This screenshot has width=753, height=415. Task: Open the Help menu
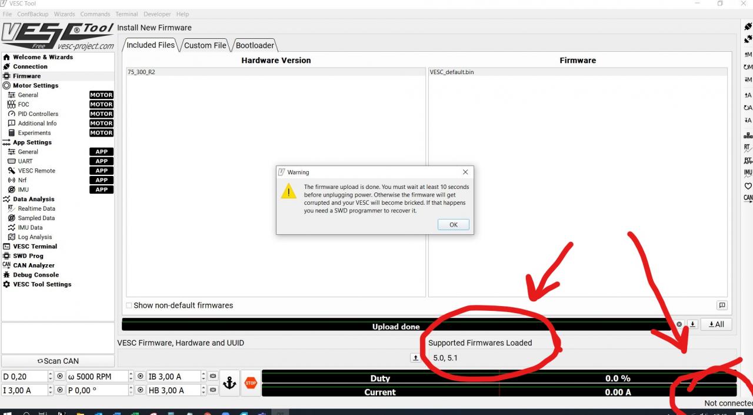coord(183,14)
